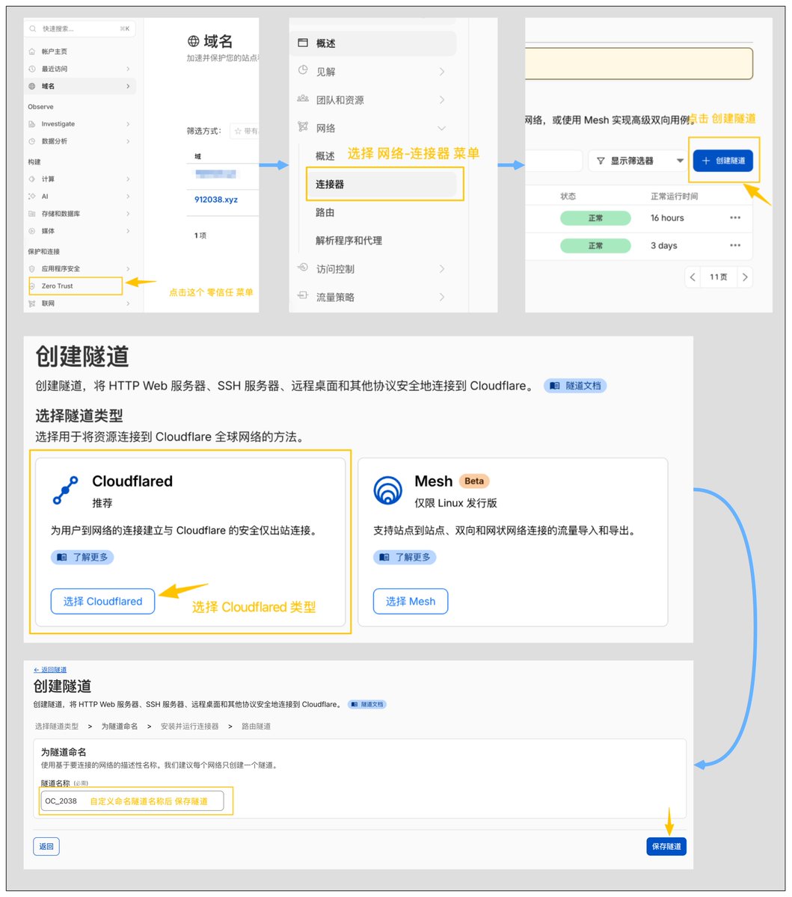Viewport: 792px width, 897px height.
Task: Open the three-dot menu for 3 days tunnel
Action: 735,245
